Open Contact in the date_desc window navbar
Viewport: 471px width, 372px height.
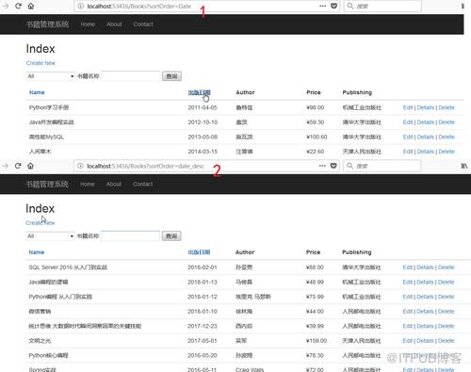click(143, 184)
